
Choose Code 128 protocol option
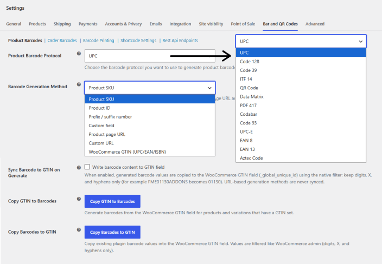[x=301, y=62]
